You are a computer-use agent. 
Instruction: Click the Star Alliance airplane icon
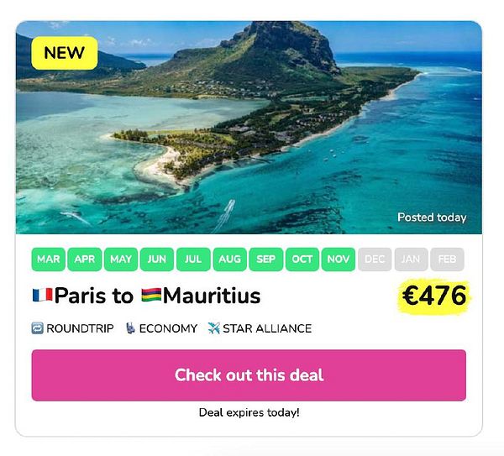click(213, 328)
